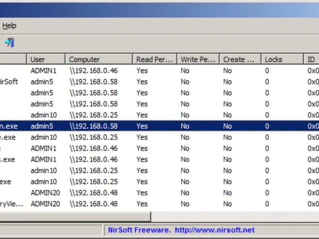Click the Write Pe... column header
The height and width of the screenshot is (239, 319).
(198, 59)
